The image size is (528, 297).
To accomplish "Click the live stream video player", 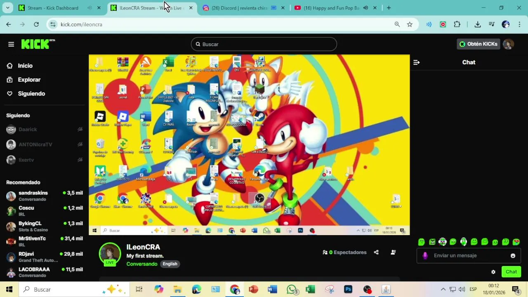I will tap(249, 145).
